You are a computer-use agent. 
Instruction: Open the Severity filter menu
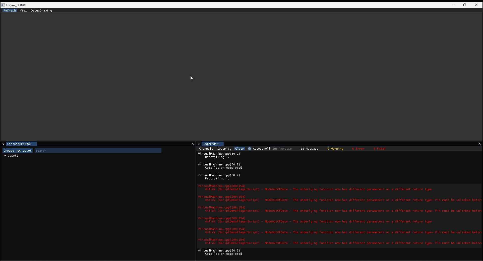224,149
